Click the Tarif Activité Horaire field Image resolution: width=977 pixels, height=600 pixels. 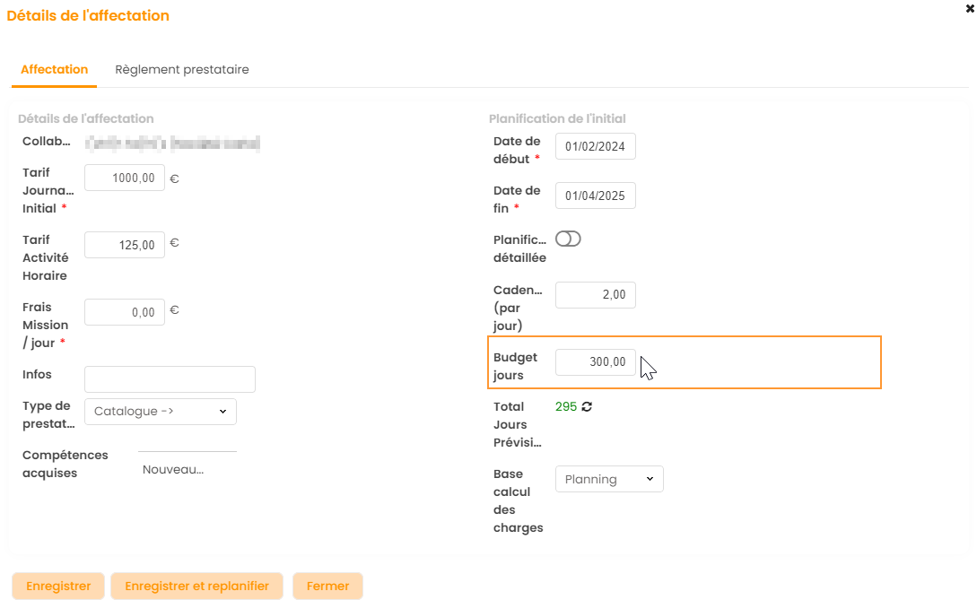click(125, 245)
